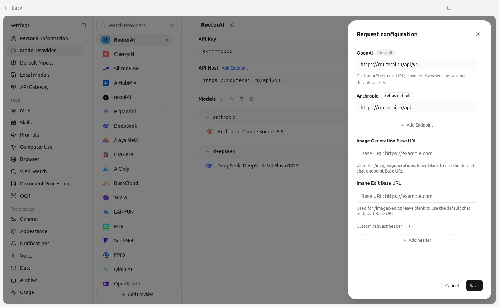Cancel the request configuration
This screenshot has height=307, width=499.
pyautogui.click(x=452, y=285)
